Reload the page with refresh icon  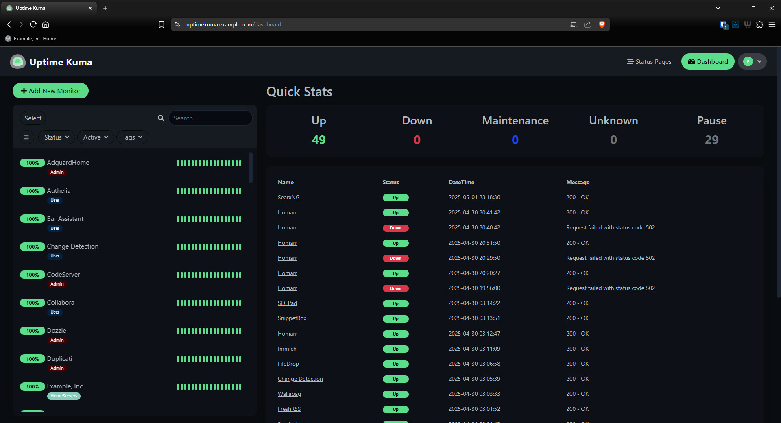click(33, 24)
